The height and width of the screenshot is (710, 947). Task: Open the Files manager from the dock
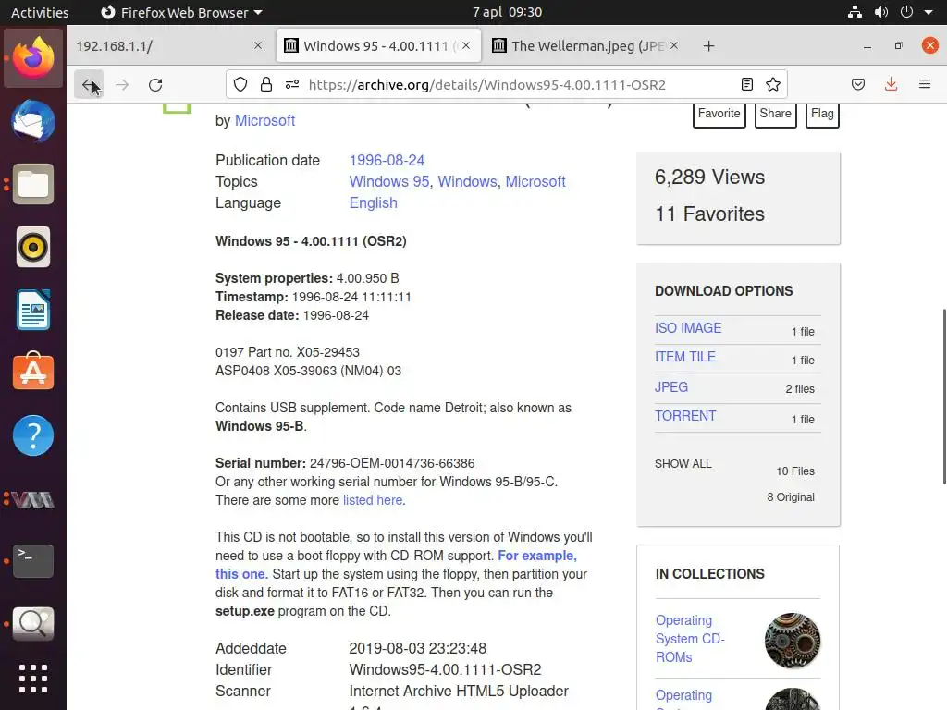(33, 184)
